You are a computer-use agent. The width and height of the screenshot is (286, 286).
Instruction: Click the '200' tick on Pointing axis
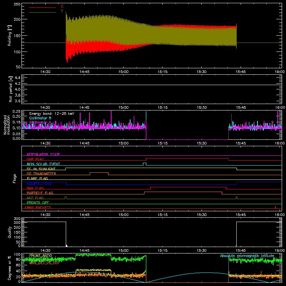[17, 19]
